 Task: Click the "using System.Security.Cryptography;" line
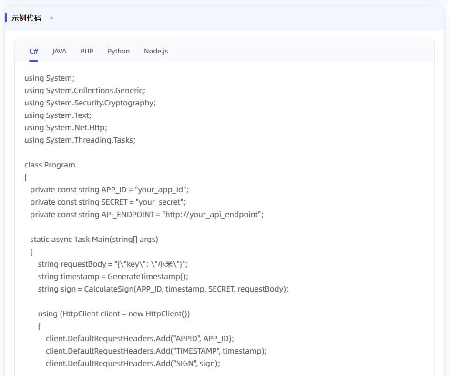pos(90,103)
